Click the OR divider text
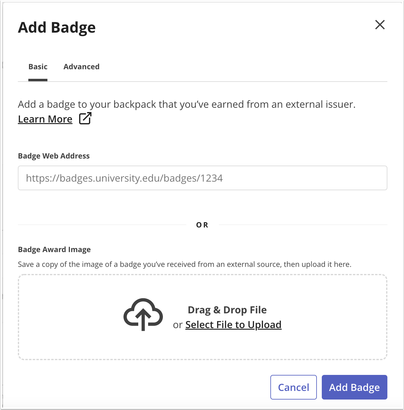The height and width of the screenshot is (410, 404). click(x=202, y=225)
